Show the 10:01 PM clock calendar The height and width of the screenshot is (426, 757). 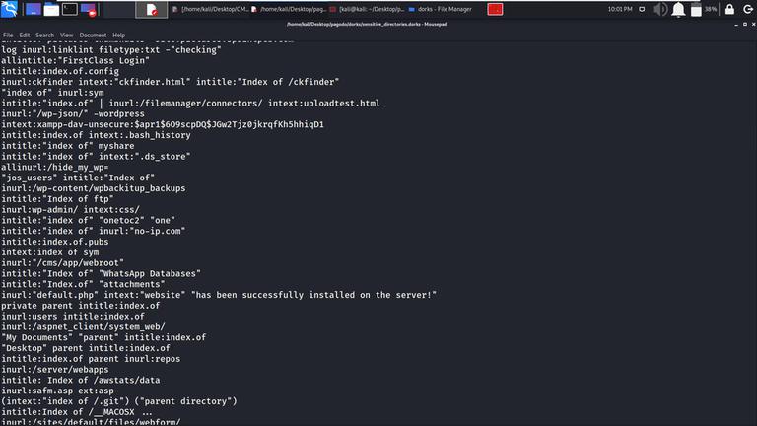click(620, 9)
